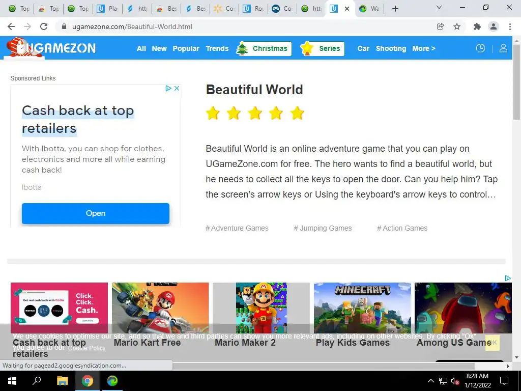This screenshot has height=391, width=521.
Task: Open the play history clock icon
Action: tap(480, 48)
